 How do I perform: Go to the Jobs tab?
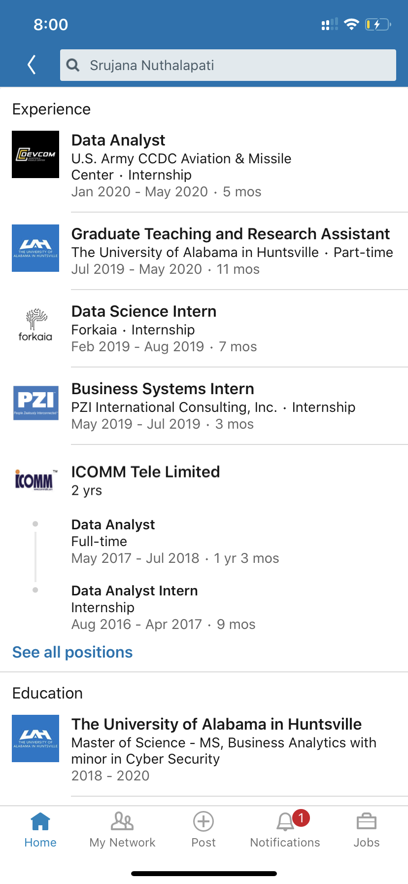[x=367, y=829]
